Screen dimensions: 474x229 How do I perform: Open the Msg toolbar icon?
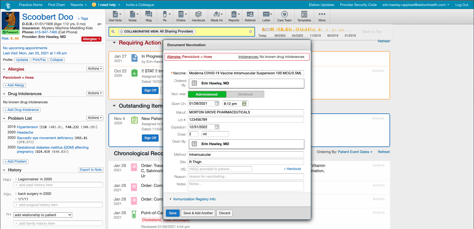[149, 16]
